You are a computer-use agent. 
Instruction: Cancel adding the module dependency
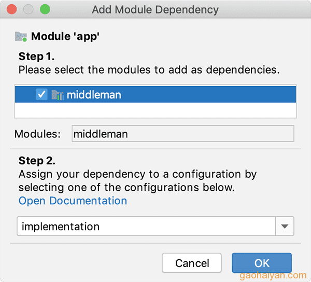(x=192, y=263)
